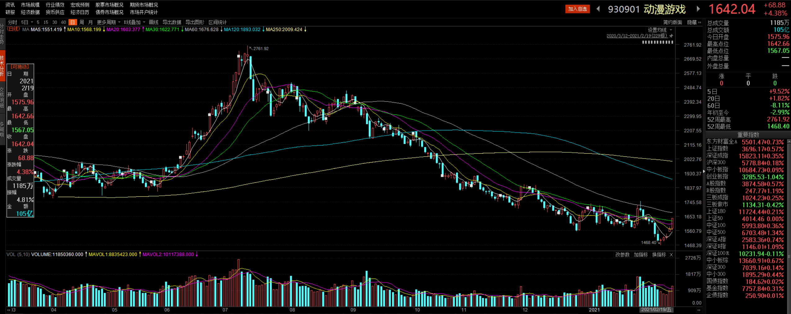Go to next index with right arrow
The height and width of the screenshot is (314, 791).
coord(698,9)
